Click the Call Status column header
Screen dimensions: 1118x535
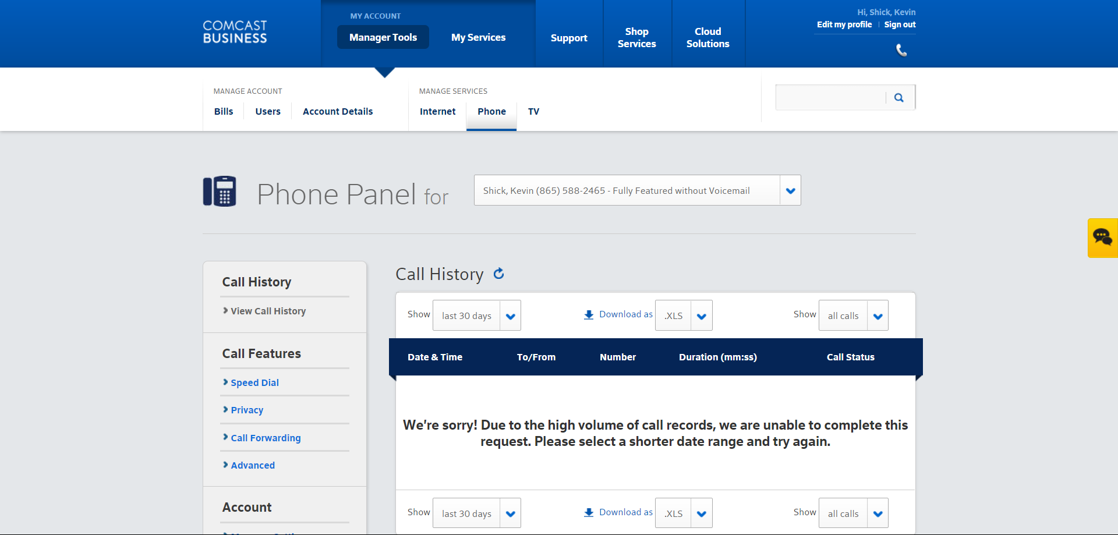point(851,357)
